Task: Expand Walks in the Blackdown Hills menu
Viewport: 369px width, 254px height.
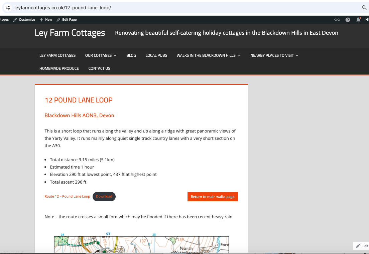Action: 208,55
